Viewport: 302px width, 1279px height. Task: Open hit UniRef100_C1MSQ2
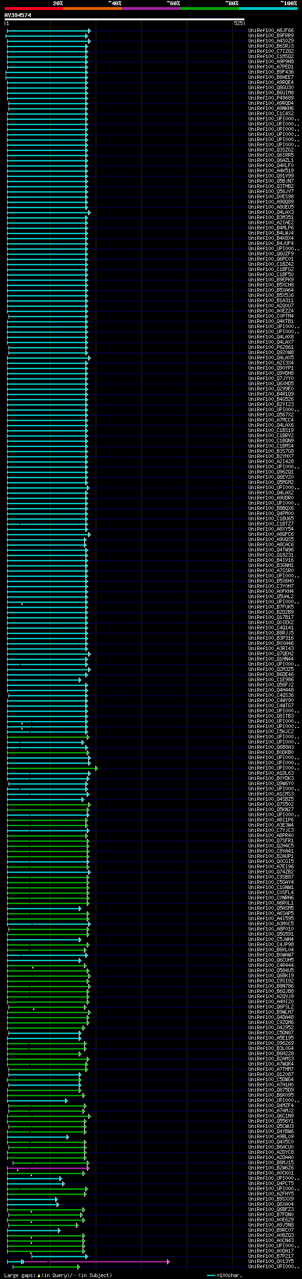(x=271, y=57)
